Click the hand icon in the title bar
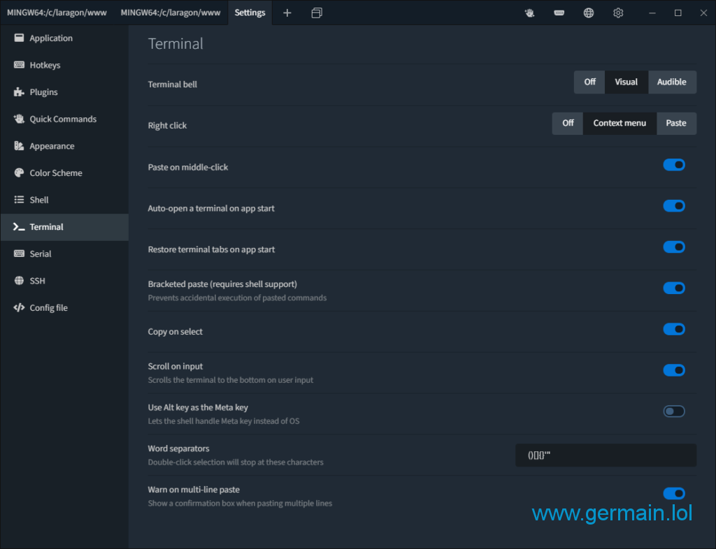The height and width of the screenshot is (549, 716). [x=530, y=13]
